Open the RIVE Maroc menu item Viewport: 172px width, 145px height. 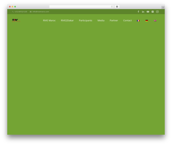click(x=49, y=21)
